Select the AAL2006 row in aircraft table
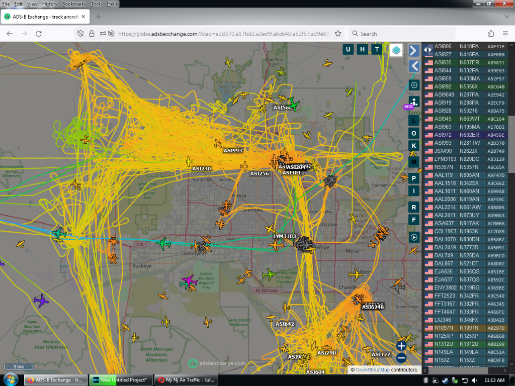 (466, 199)
